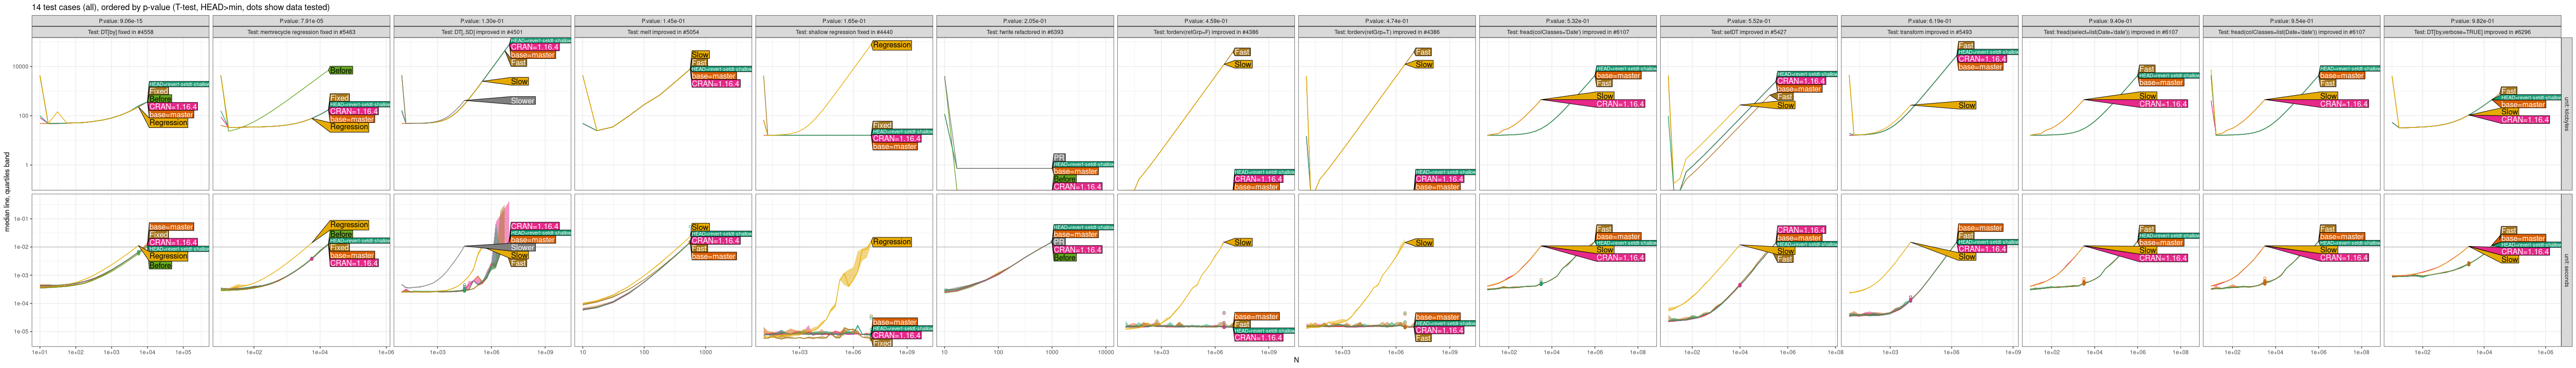
Task: Click the x-axis title 'N'
Action: pyautogui.click(x=1296, y=360)
